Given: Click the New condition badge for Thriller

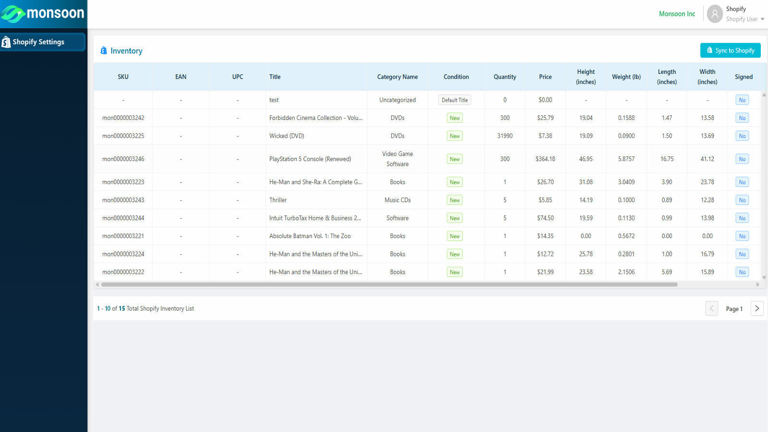Looking at the screenshot, I should [x=455, y=200].
